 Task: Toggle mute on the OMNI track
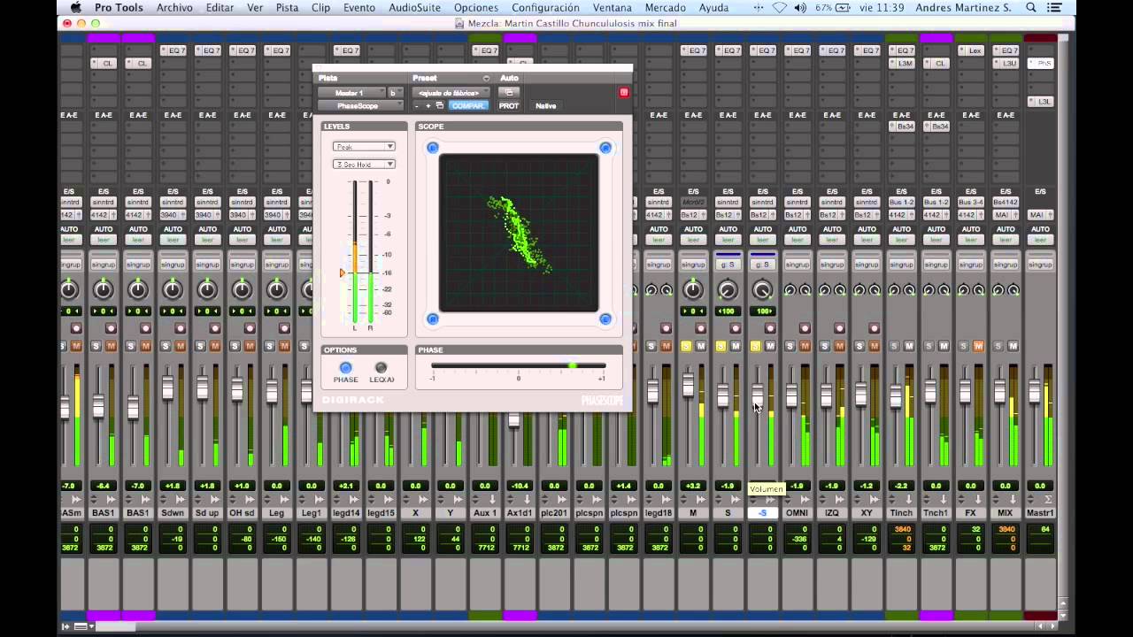805,346
